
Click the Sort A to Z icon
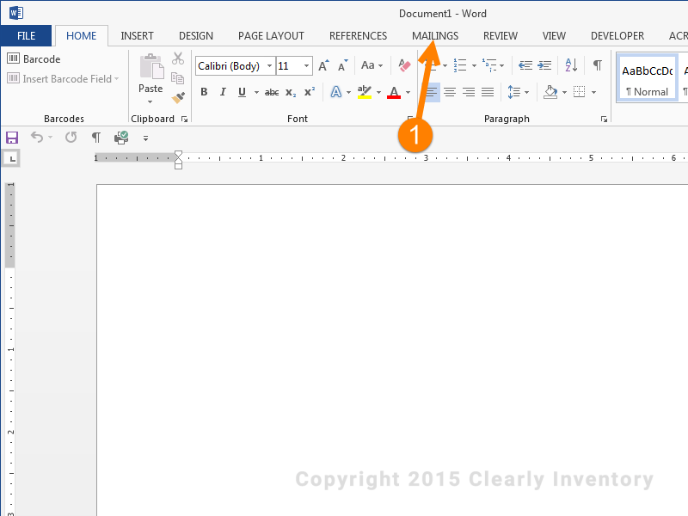tap(571, 66)
